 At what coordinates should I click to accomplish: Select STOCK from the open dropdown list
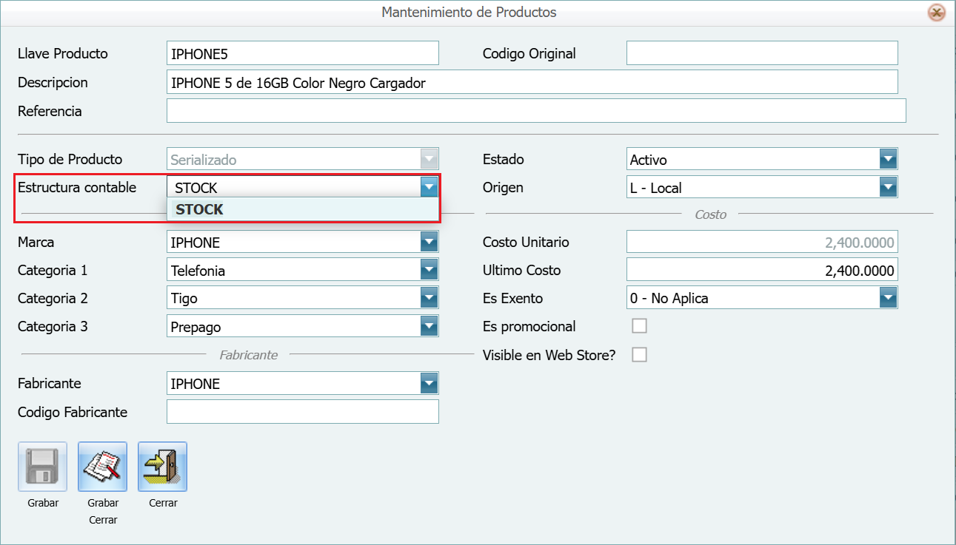click(x=200, y=209)
